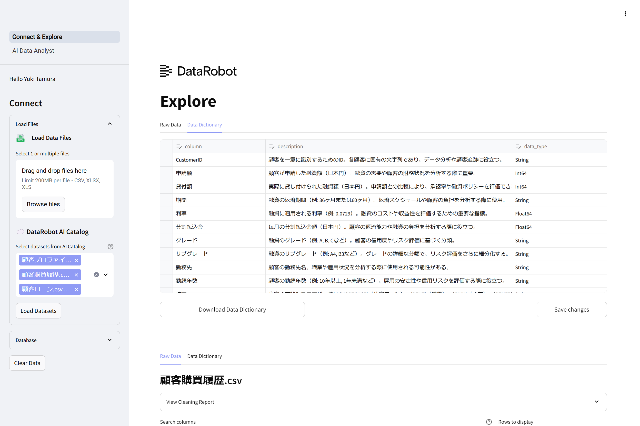Open the AI Catalog dataset dropdown arrow
Viewport: 640px width, 426px height.
106,275
